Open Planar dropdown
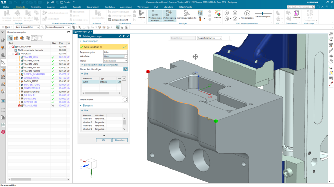The width and height of the screenshot is (334, 187). tap(115, 61)
